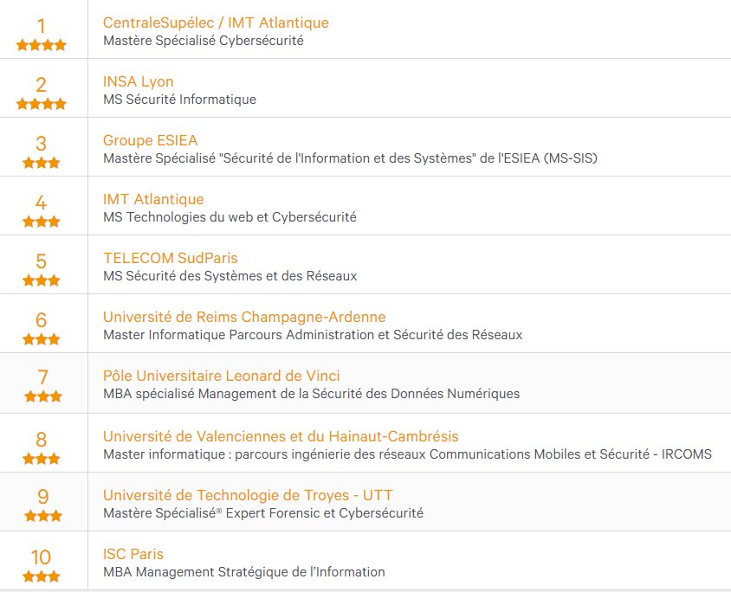Open the rank 4 IMT Atlantique link
731x592 pixels.
[x=153, y=199]
